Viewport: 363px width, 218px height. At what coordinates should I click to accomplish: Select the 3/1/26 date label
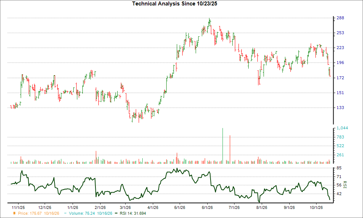click(125, 207)
